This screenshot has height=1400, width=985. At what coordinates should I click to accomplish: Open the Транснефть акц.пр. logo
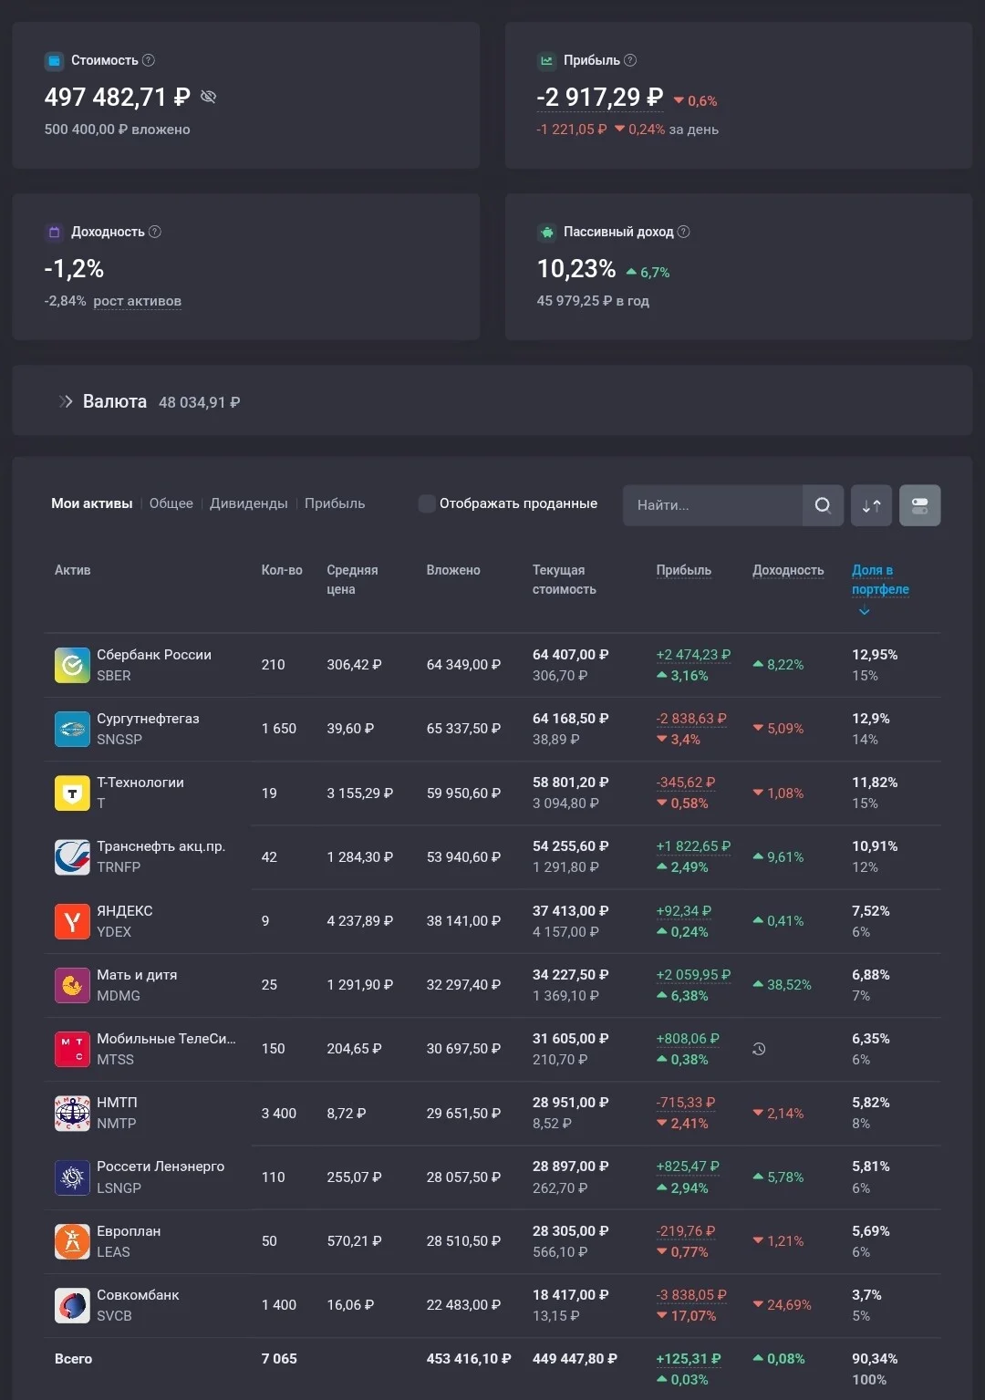point(72,857)
